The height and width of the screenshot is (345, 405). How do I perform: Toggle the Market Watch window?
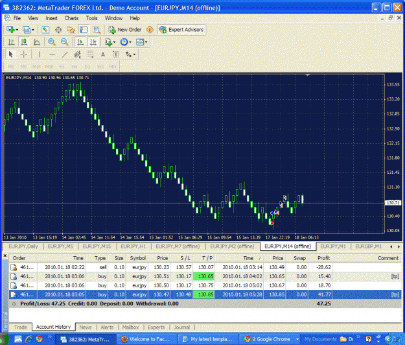(x=45, y=30)
